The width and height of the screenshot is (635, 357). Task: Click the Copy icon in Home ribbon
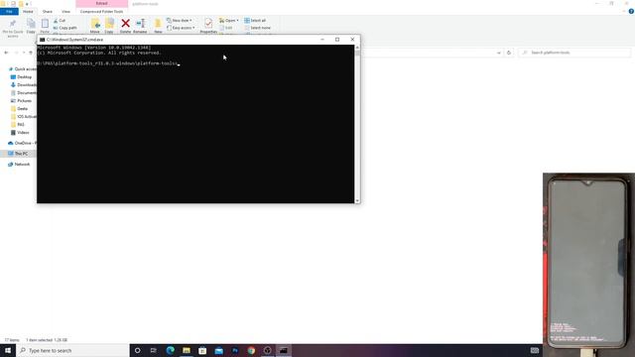pyautogui.click(x=31, y=24)
